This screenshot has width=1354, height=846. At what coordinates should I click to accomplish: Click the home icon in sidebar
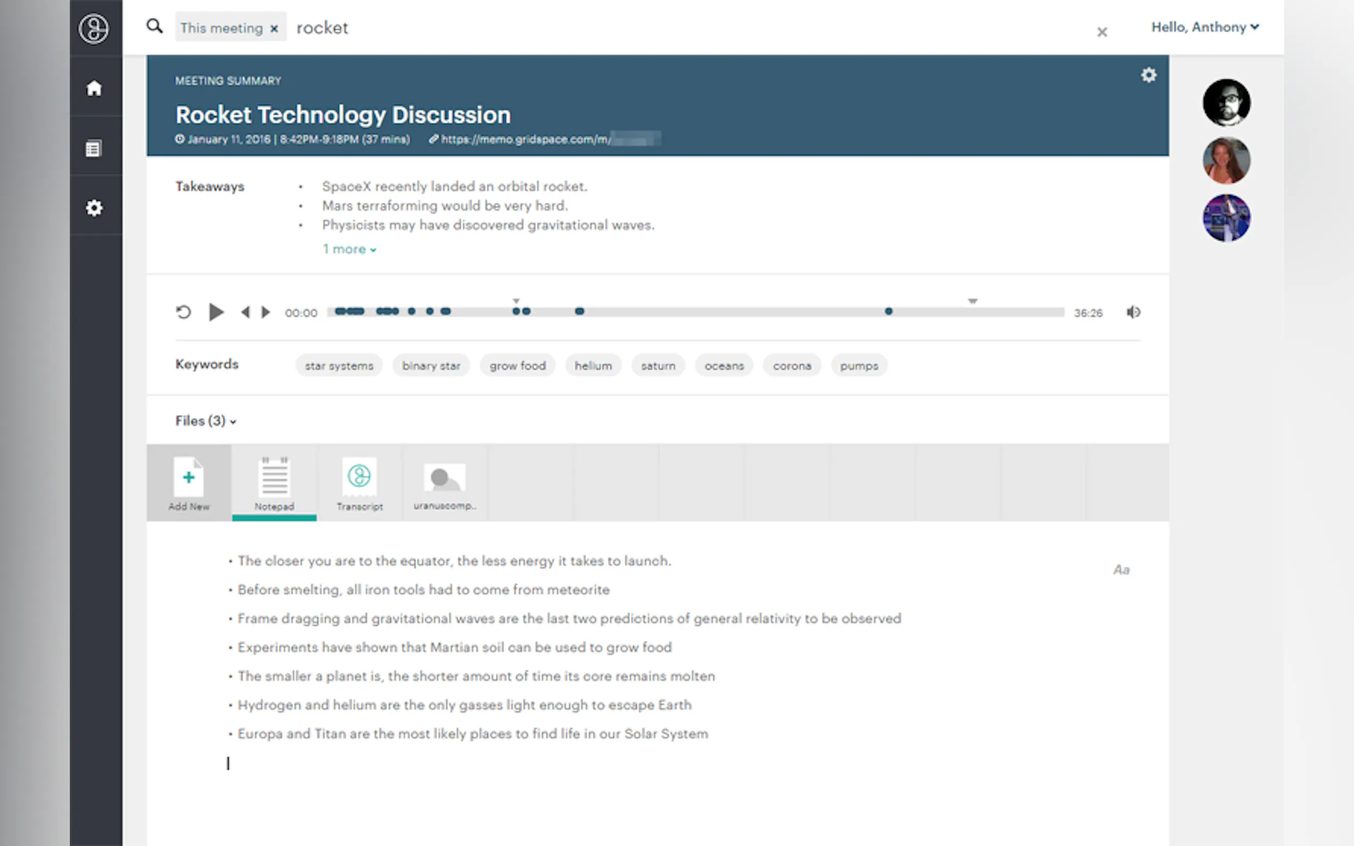coord(94,88)
